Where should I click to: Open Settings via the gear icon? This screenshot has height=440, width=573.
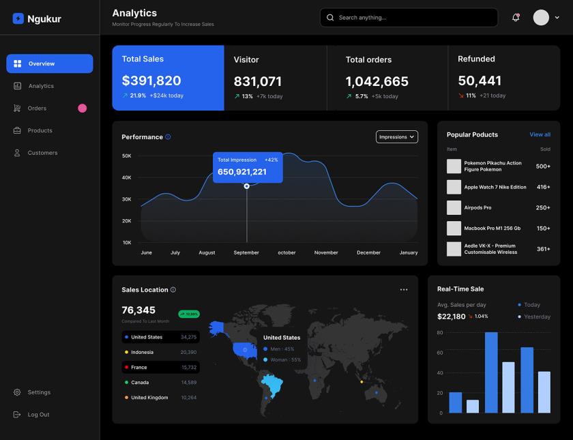(x=16, y=392)
